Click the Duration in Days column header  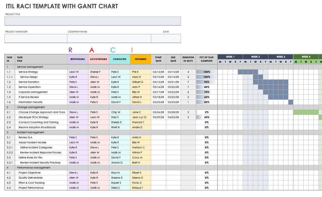click(x=188, y=59)
